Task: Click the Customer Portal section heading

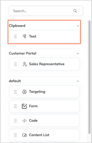Action: coord(22,53)
